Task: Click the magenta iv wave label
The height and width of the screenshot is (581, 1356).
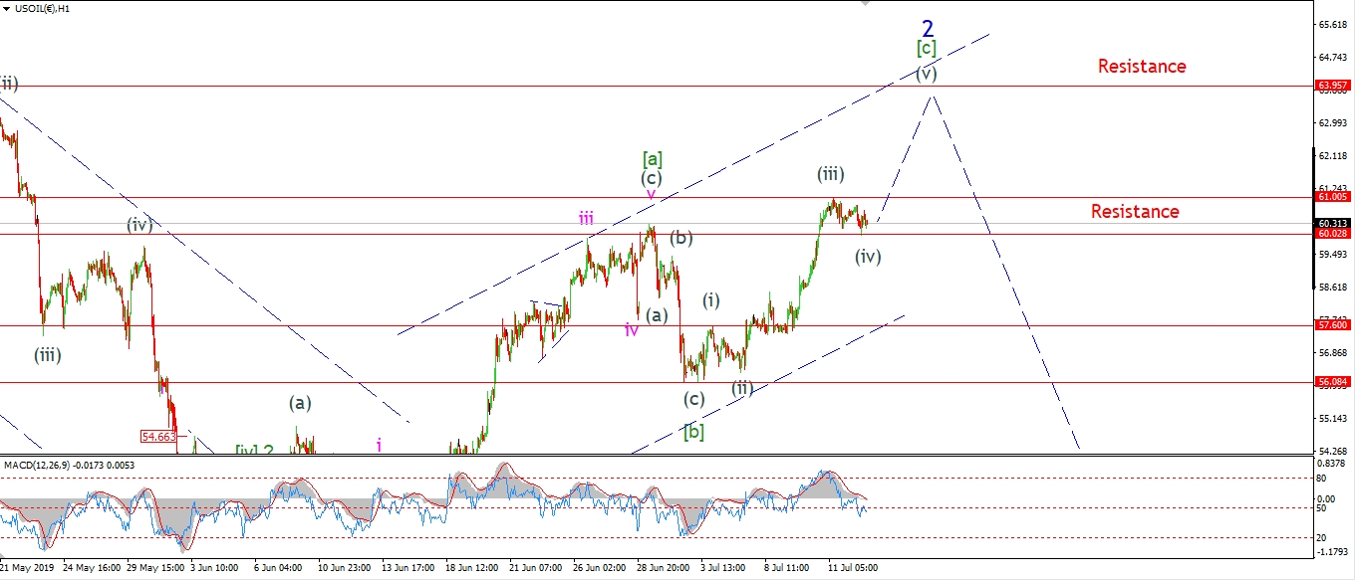Action: click(632, 329)
